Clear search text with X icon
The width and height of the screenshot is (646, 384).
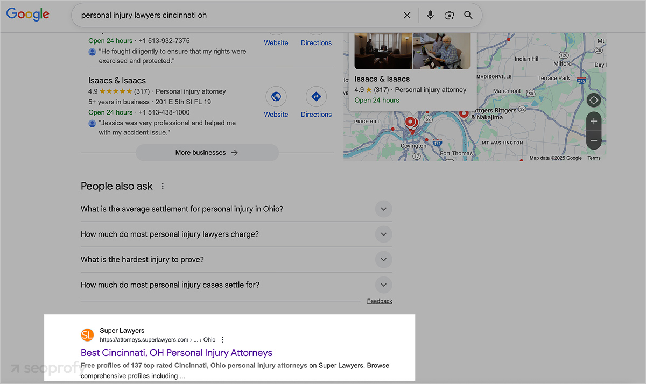407,15
